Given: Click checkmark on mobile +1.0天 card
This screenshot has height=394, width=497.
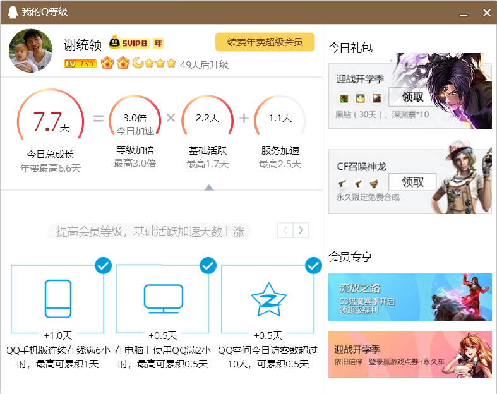Looking at the screenshot, I should [103, 266].
